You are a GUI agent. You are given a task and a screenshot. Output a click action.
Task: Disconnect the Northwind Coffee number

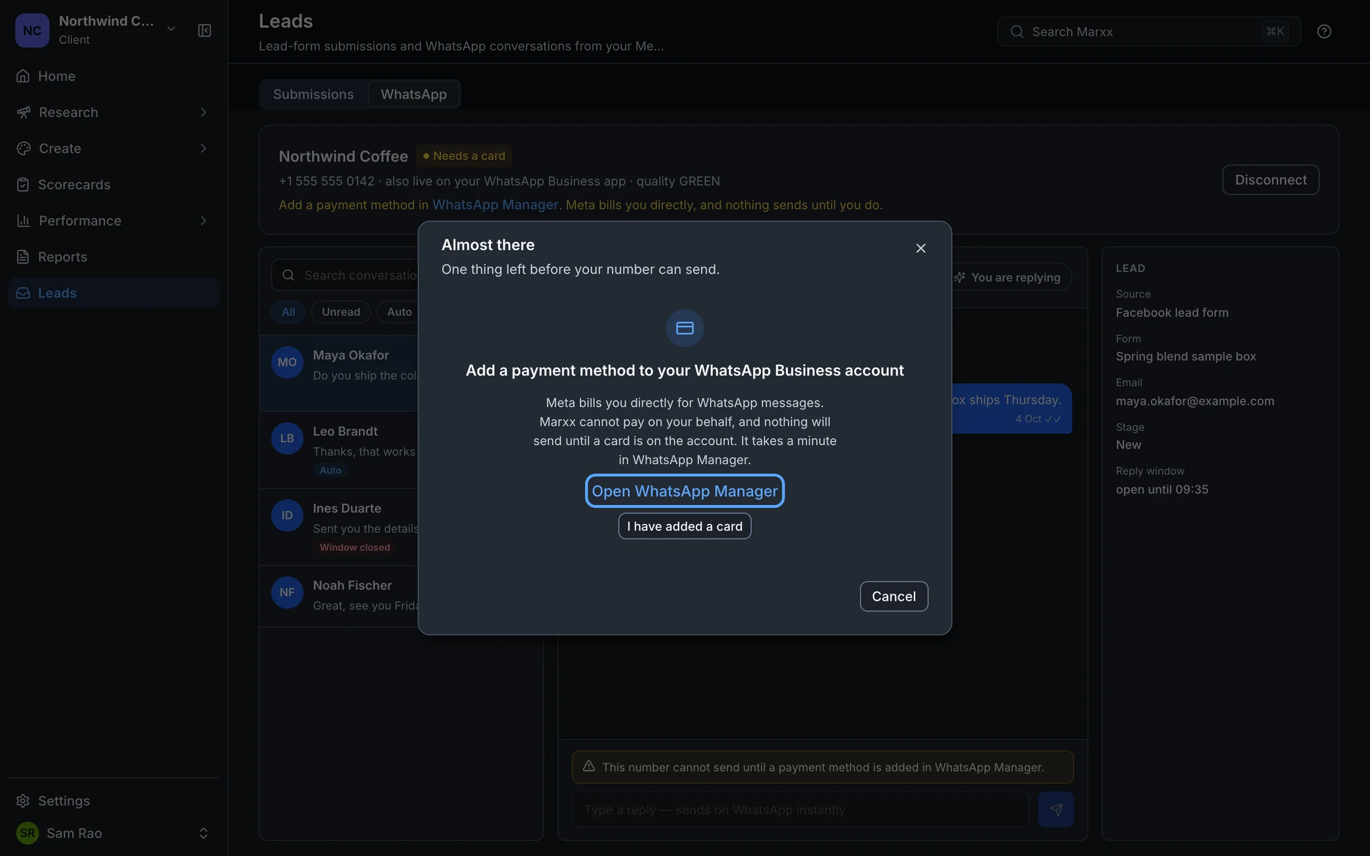[x=1271, y=180]
